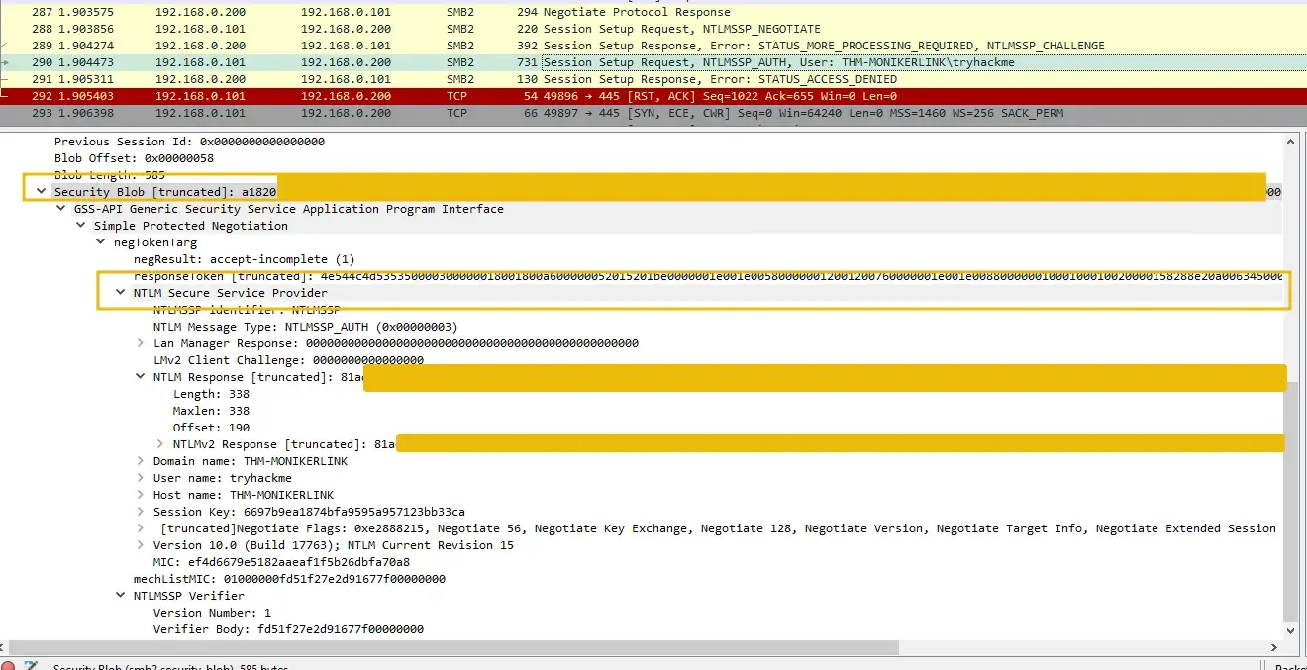Select the MIC field line
This screenshot has width=1307, height=670.
coord(281,562)
